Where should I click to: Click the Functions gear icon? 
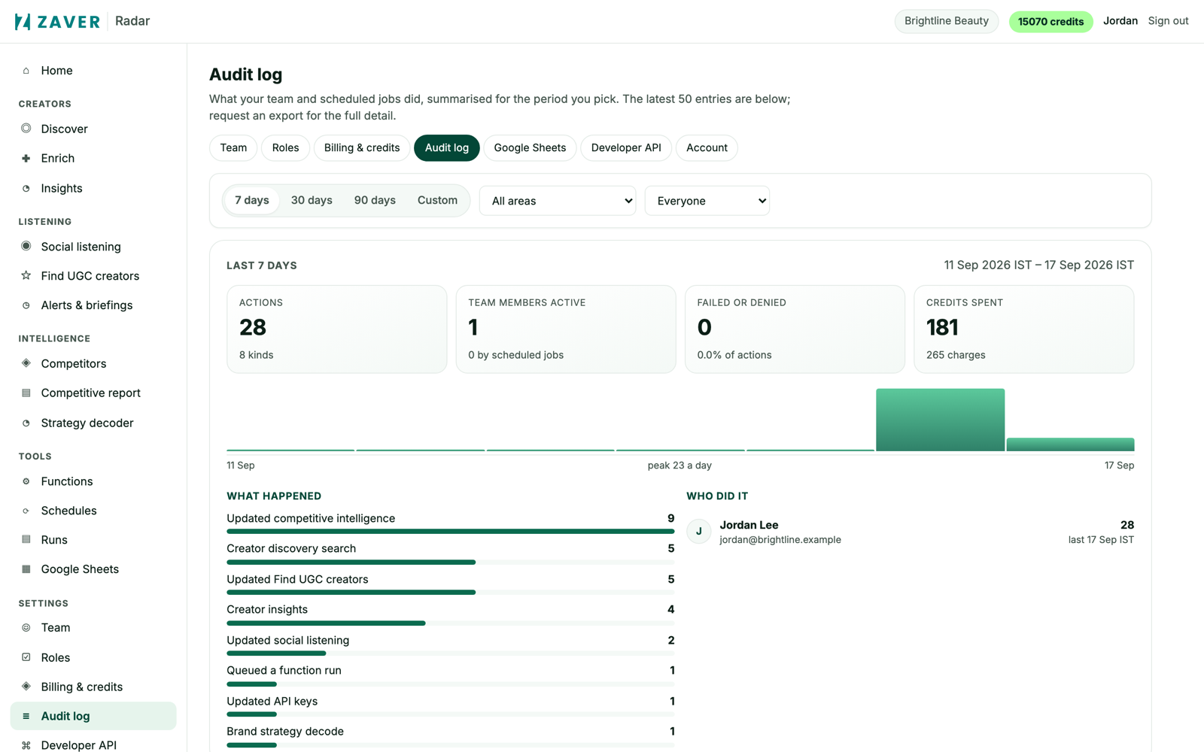(26, 481)
